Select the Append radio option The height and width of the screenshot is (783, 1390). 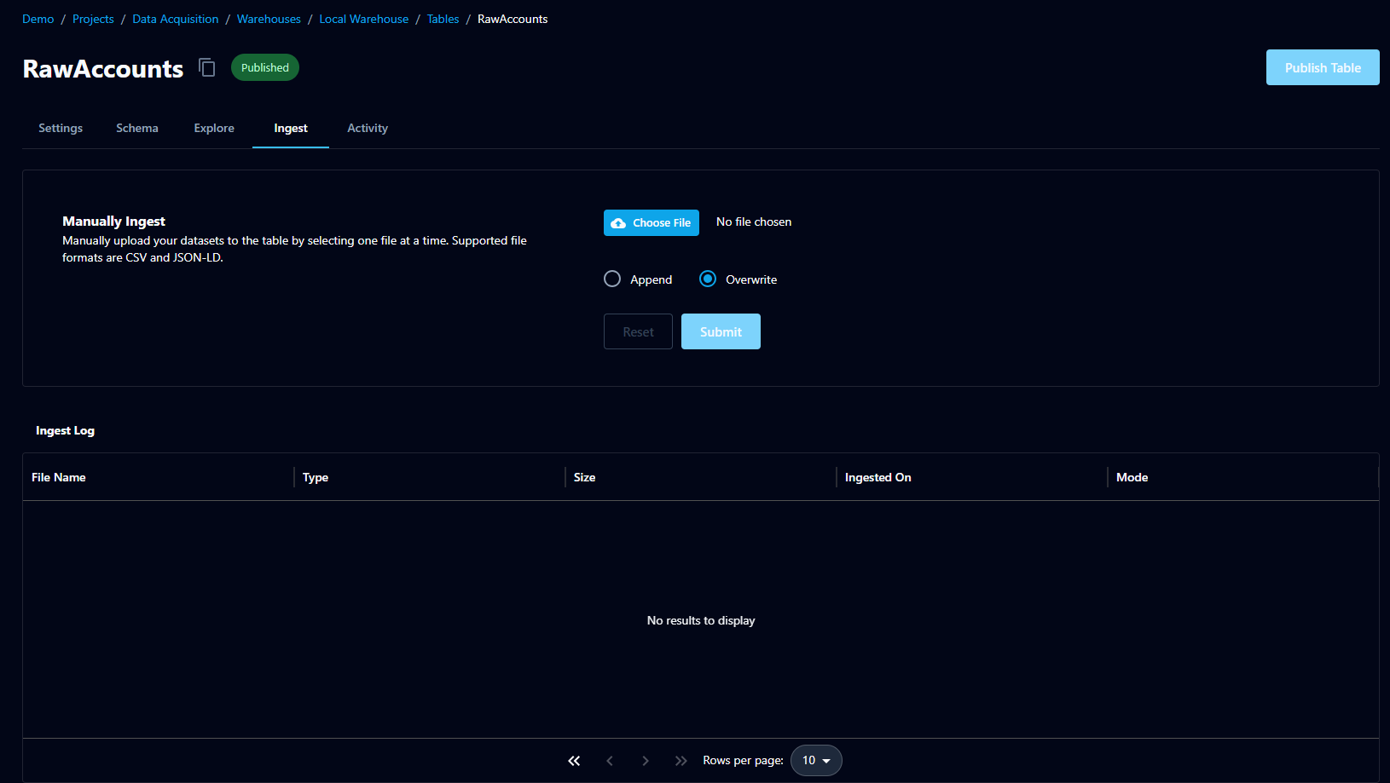click(612, 279)
